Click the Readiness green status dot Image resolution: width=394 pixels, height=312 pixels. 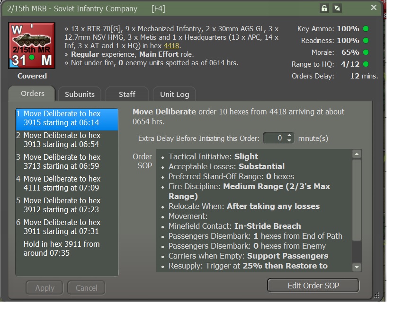coord(366,40)
